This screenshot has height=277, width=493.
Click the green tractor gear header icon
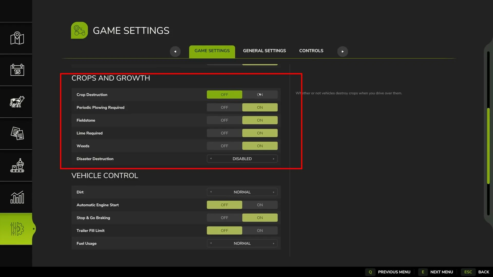79,30
